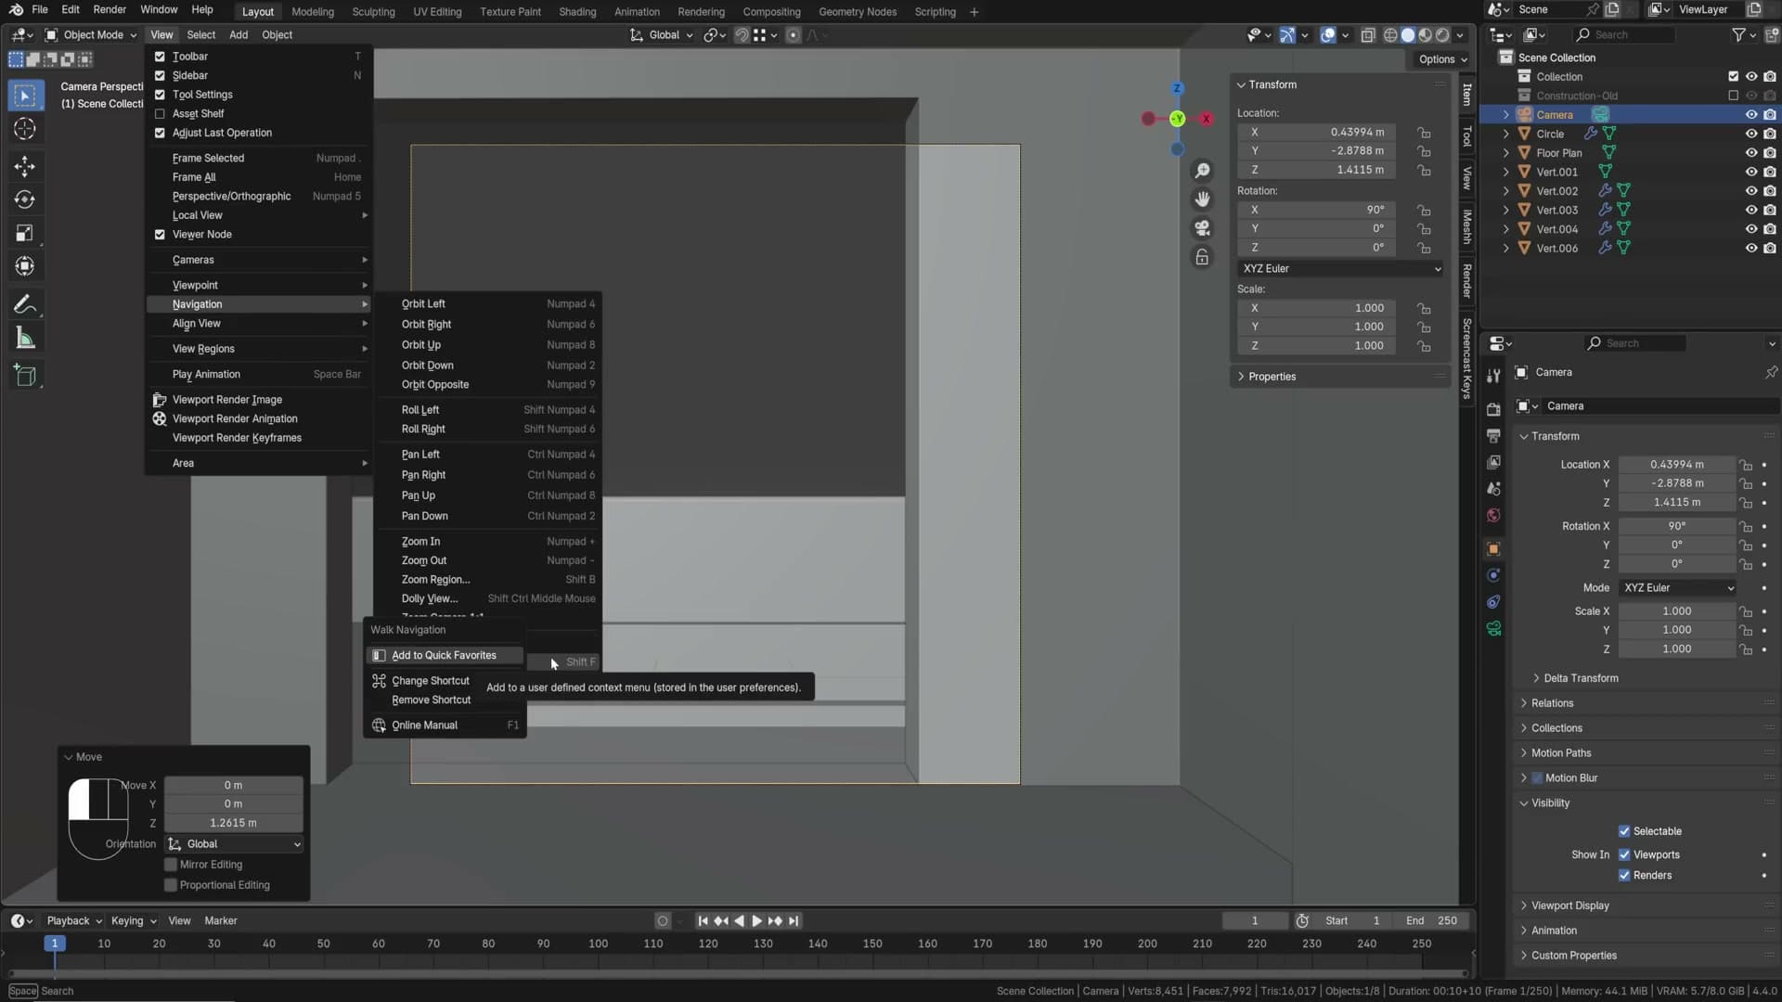Uncheck Selectable under Visibility
This screenshot has width=1782, height=1002.
[1624, 831]
